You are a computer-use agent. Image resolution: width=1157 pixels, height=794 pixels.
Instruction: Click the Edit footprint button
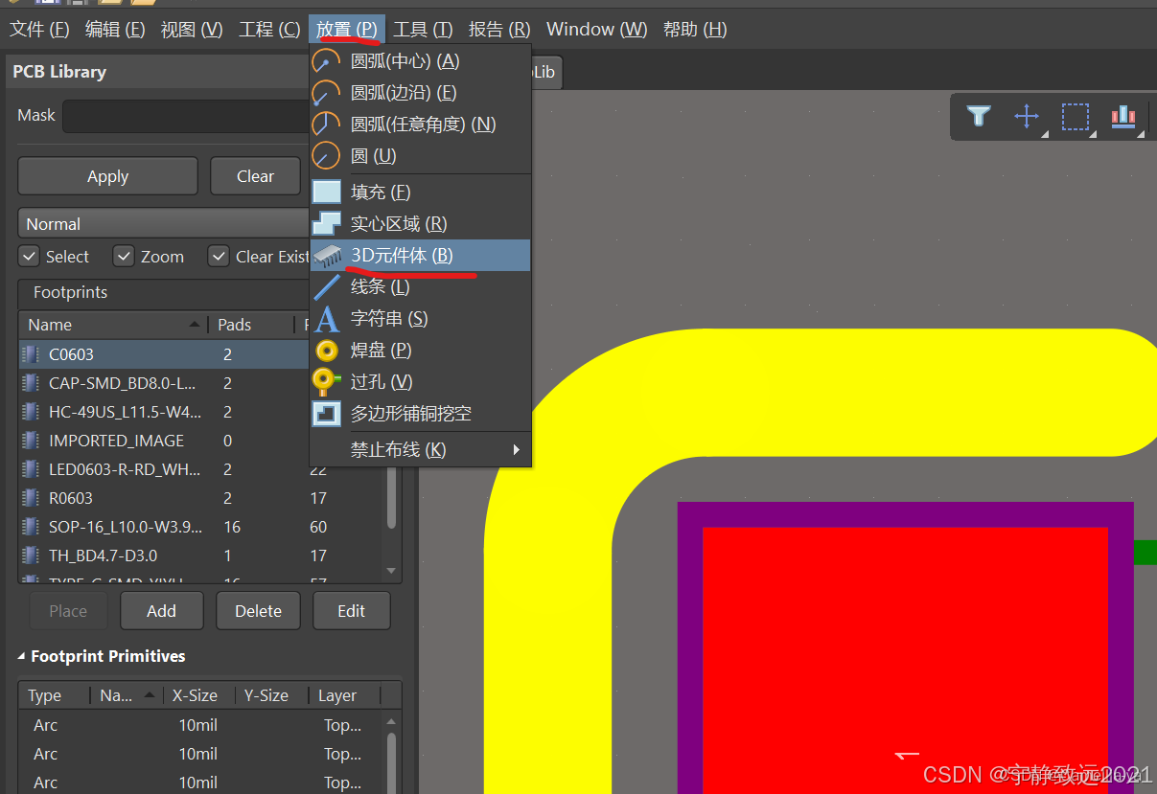coord(351,611)
